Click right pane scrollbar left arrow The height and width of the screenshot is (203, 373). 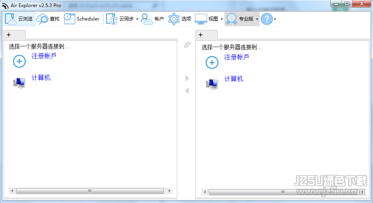205,192
